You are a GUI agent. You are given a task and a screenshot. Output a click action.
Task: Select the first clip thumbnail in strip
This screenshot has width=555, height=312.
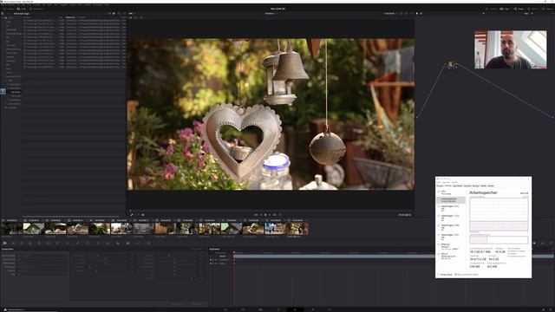pyautogui.click(x=11, y=229)
